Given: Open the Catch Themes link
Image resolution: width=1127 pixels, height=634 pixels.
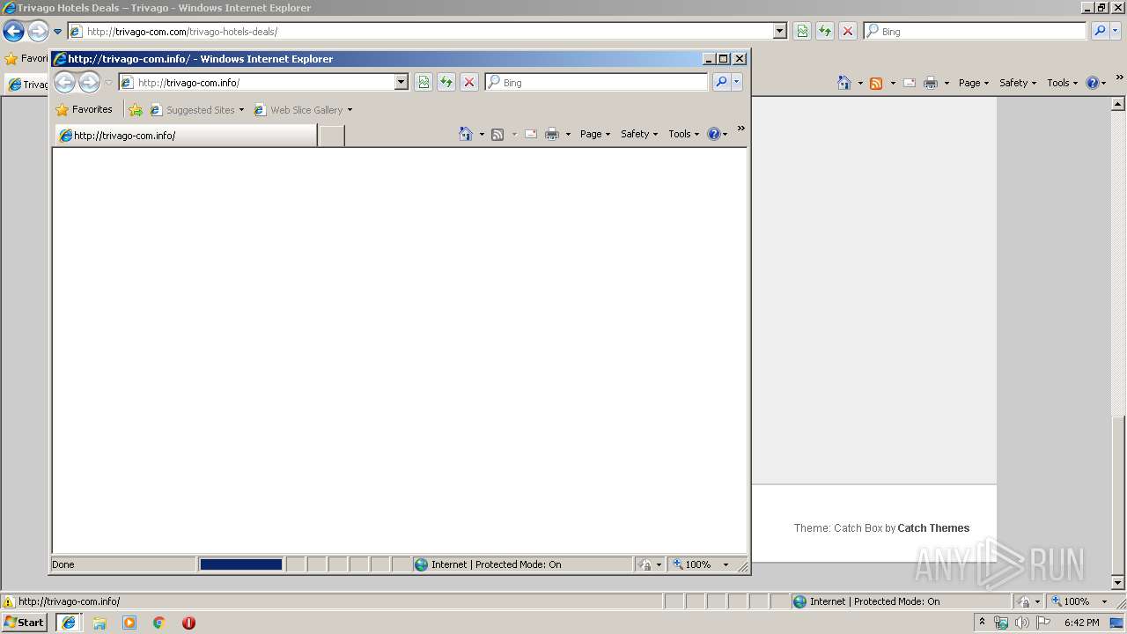Looking at the screenshot, I should tap(933, 528).
